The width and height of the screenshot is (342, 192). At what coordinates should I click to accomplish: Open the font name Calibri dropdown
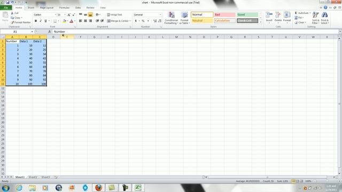(56, 14)
